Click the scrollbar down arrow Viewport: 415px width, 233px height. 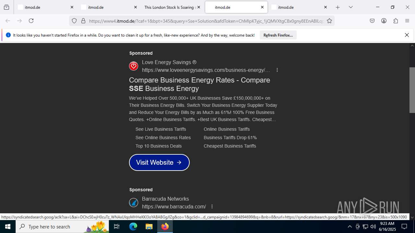[412, 217]
